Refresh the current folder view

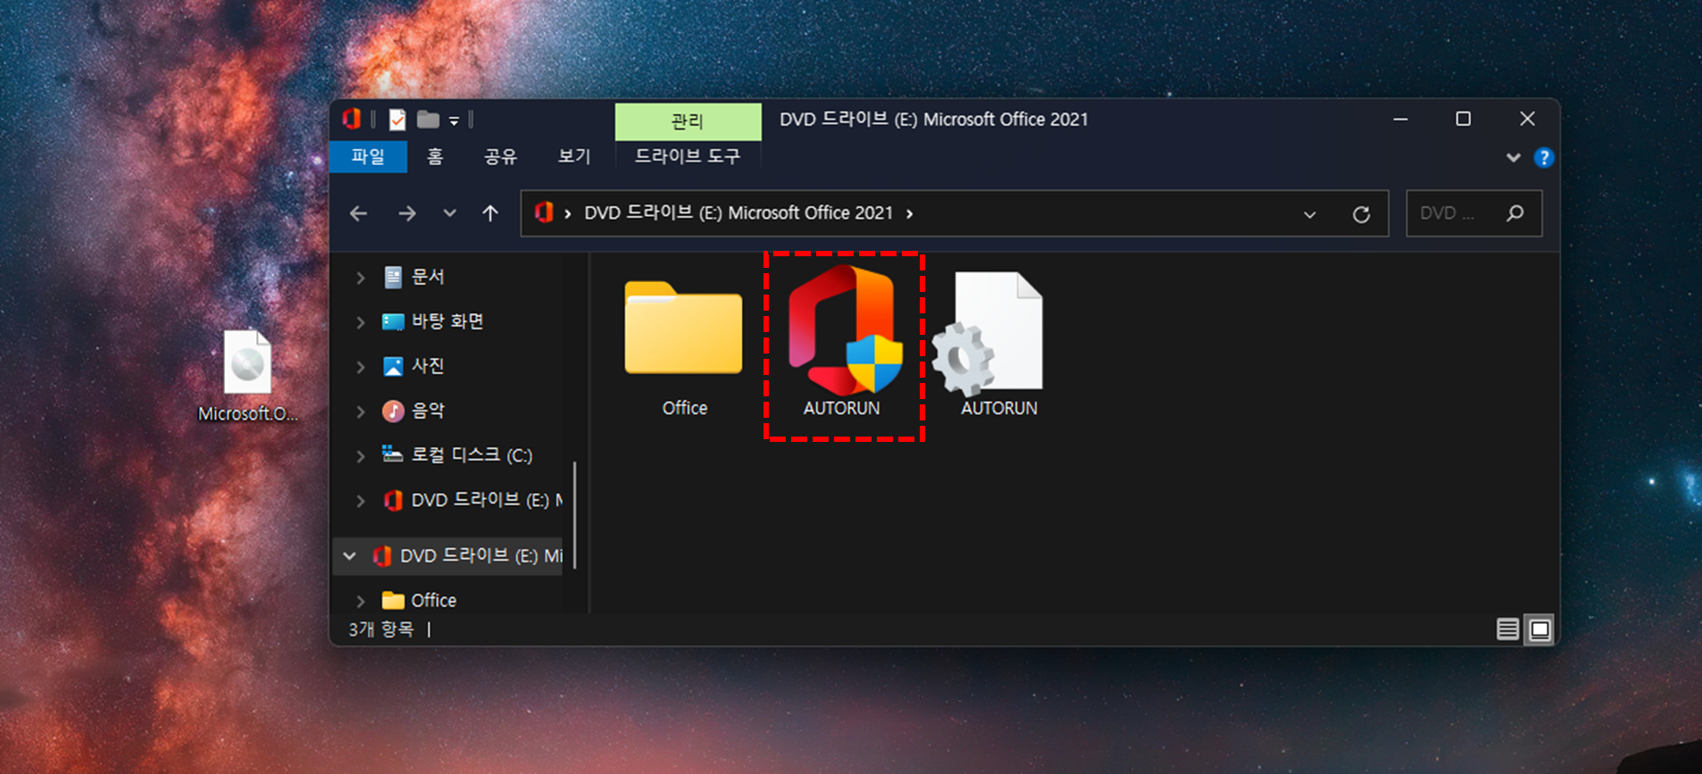(1361, 214)
